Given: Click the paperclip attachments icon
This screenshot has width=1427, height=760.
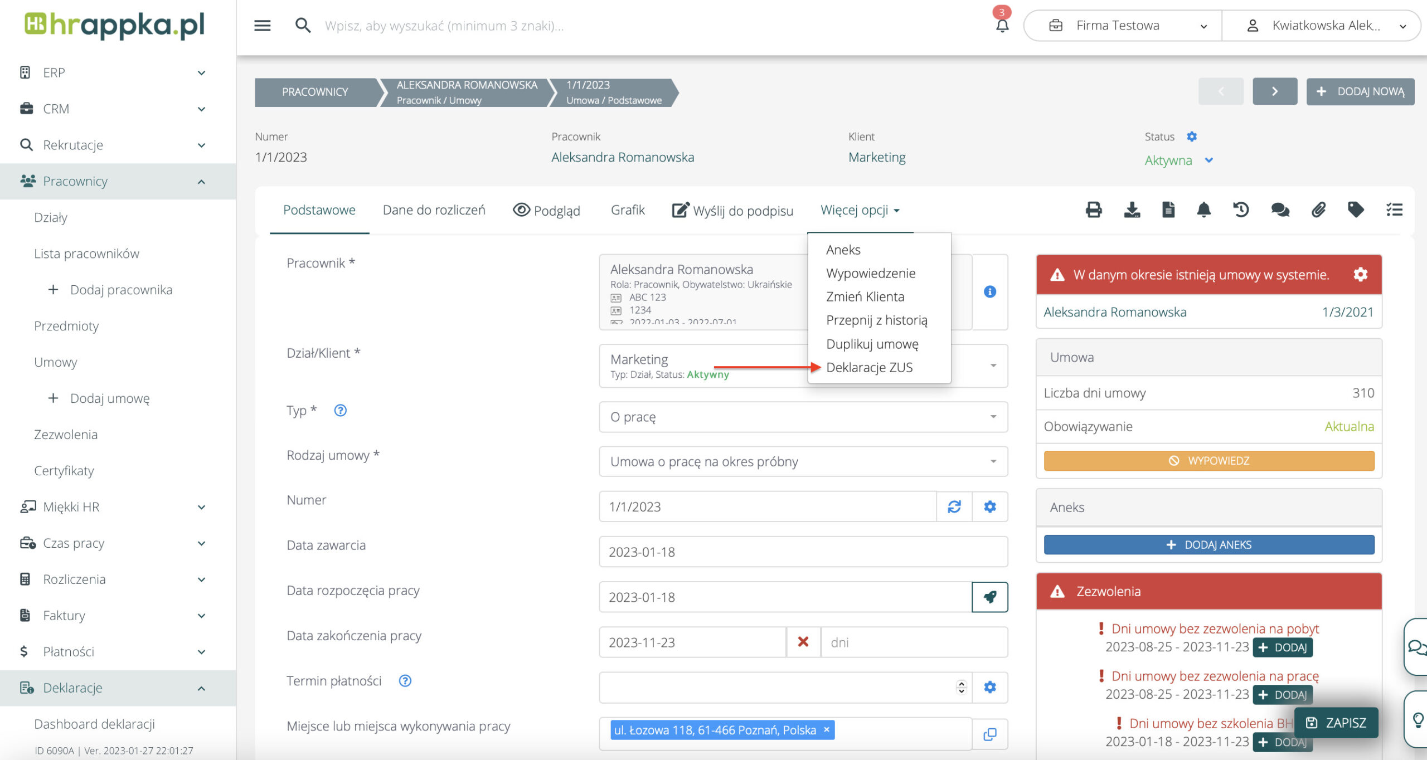Looking at the screenshot, I should pos(1318,210).
